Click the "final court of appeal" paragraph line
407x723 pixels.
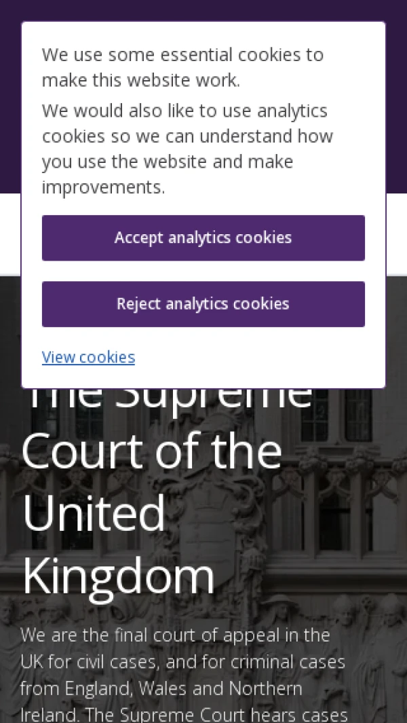[x=175, y=635]
